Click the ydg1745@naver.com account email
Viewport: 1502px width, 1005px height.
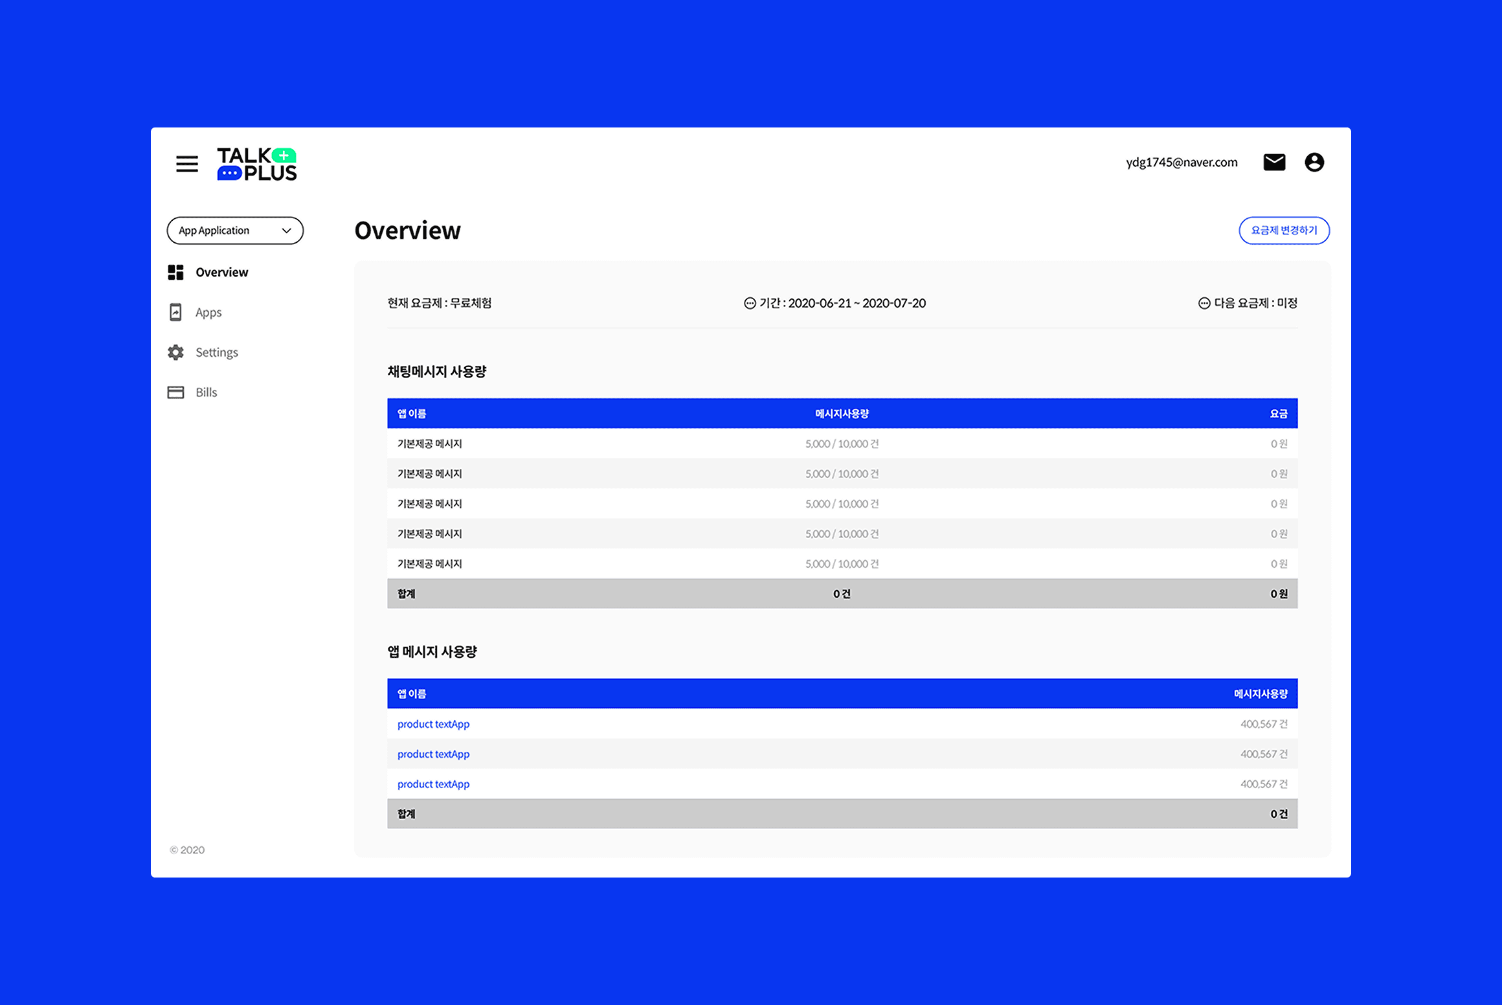coord(1181,162)
